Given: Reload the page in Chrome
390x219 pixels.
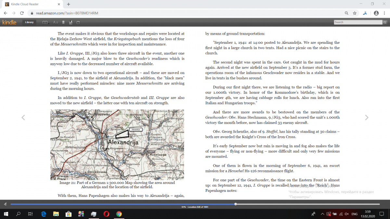Looking at the screenshot, I should tap(22, 13).
